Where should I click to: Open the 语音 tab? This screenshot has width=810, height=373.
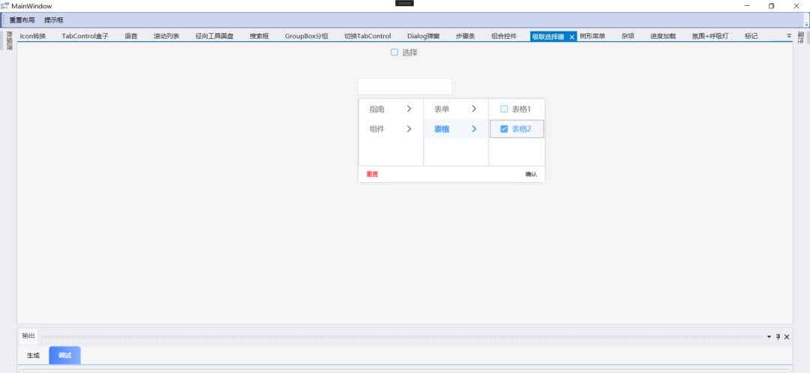click(x=131, y=36)
